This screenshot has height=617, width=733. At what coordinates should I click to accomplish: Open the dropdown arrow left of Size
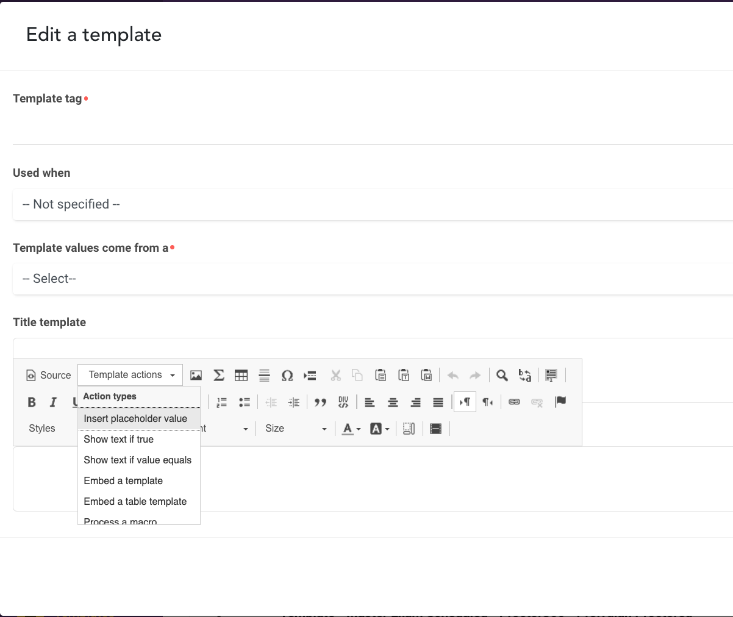[x=246, y=429]
